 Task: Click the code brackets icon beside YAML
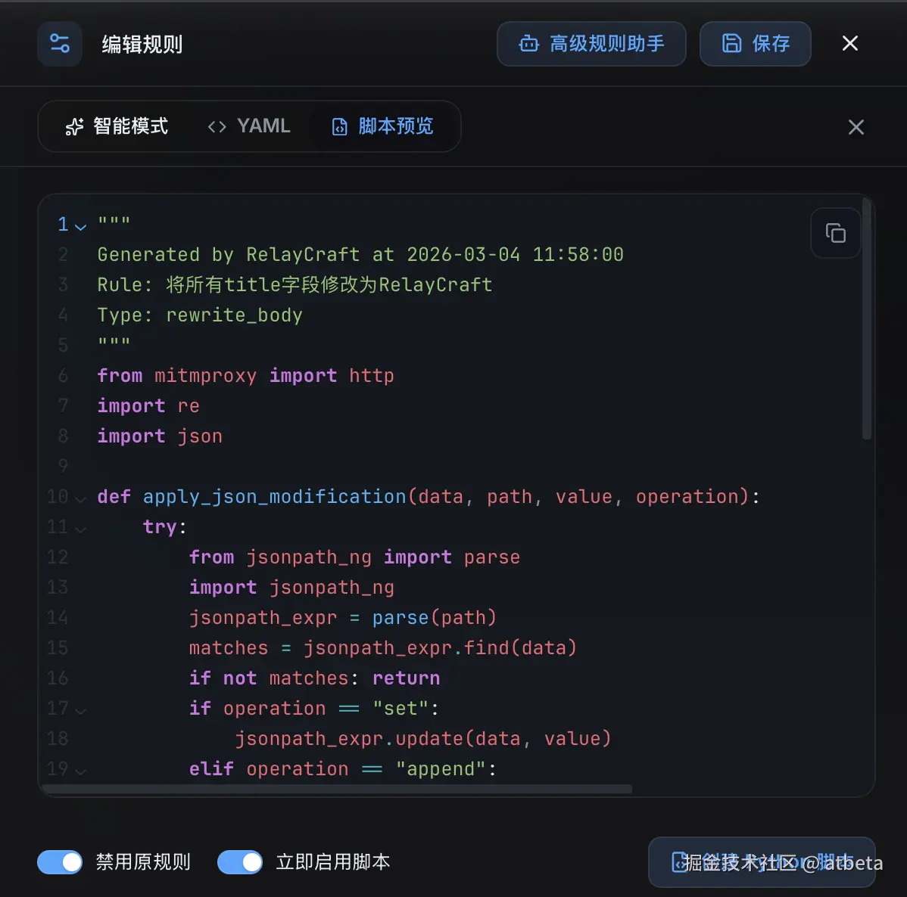217,126
